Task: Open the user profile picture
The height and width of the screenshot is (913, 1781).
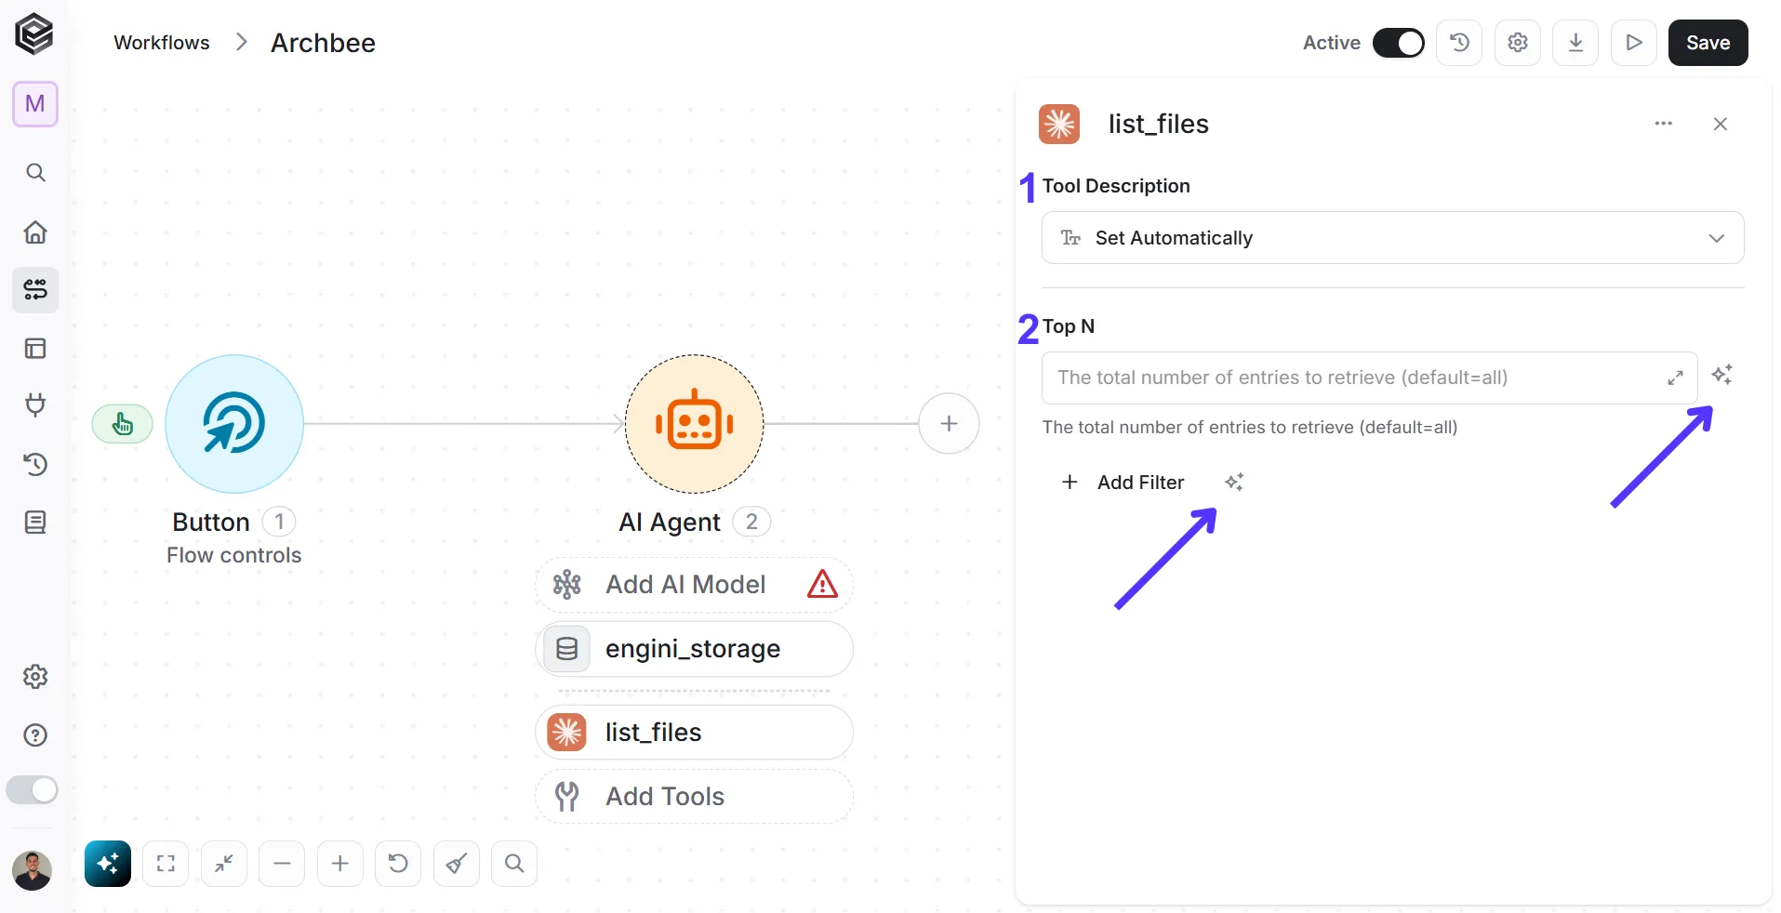Action: click(x=33, y=870)
